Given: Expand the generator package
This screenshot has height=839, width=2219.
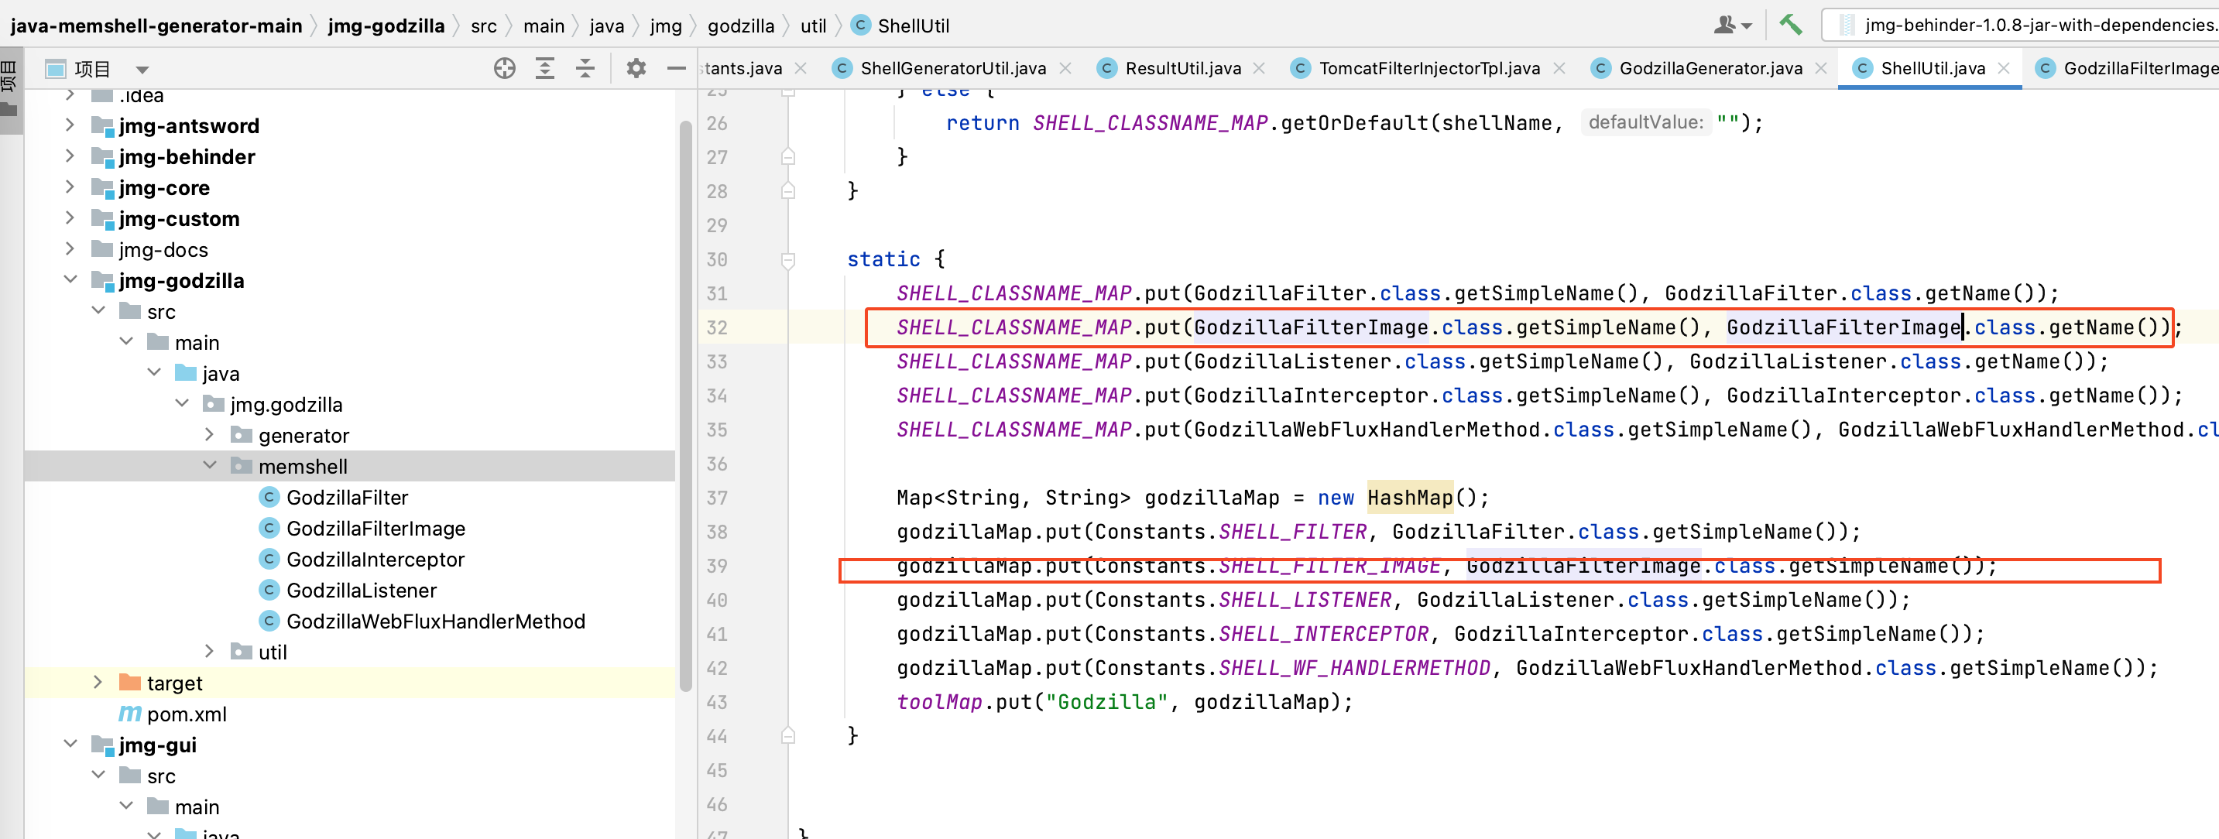Looking at the screenshot, I should (210, 435).
